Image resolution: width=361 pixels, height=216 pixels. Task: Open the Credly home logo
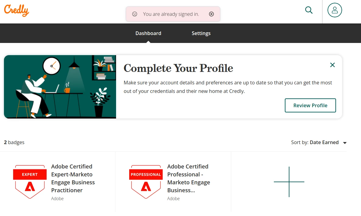16,10
